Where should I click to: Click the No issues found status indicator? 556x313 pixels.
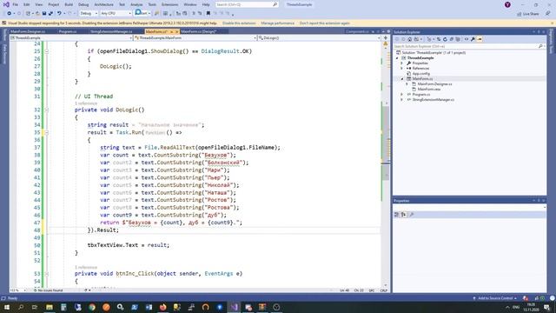pos(48,290)
